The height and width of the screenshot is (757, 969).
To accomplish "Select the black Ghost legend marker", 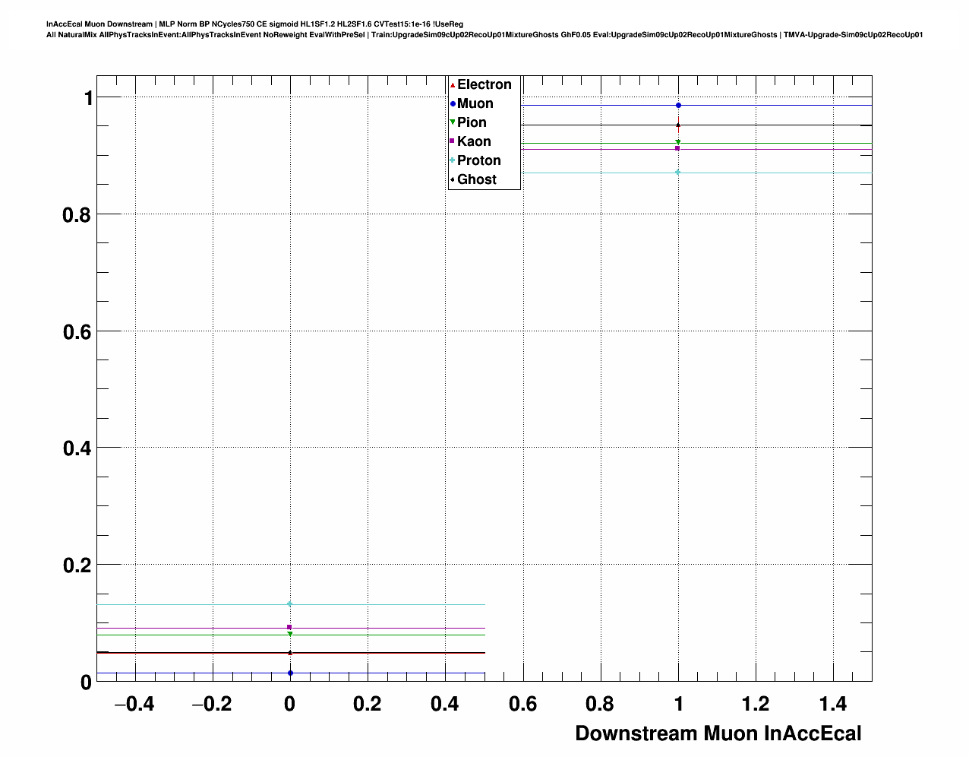I will 453,179.
